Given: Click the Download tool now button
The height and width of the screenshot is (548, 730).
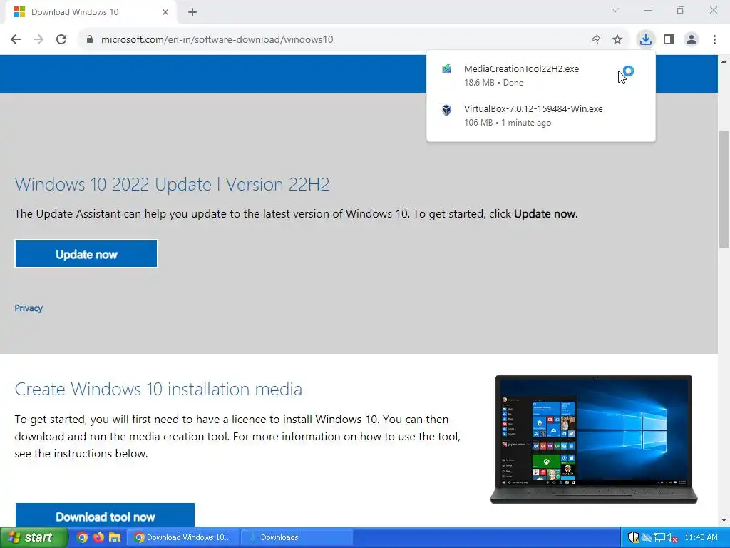Looking at the screenshot, I should point(105,515).
